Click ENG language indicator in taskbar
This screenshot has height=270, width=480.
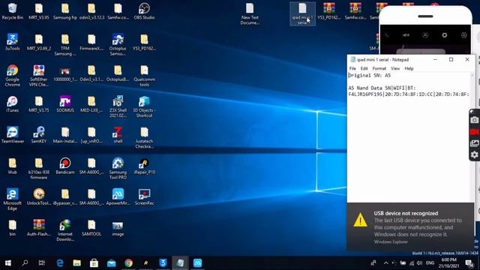(x=430, y=263)
